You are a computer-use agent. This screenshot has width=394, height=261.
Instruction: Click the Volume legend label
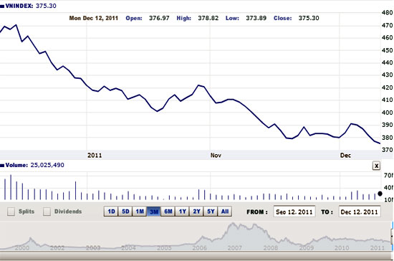click(16, 165)
